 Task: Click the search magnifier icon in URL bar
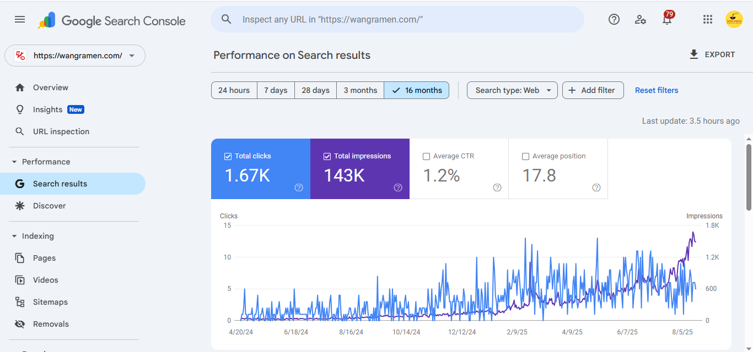(x=226, y=19)
